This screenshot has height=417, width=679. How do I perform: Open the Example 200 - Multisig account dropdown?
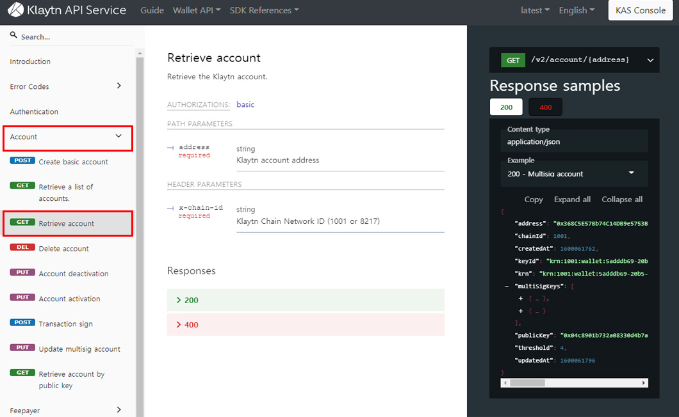[x=574, y=174]
